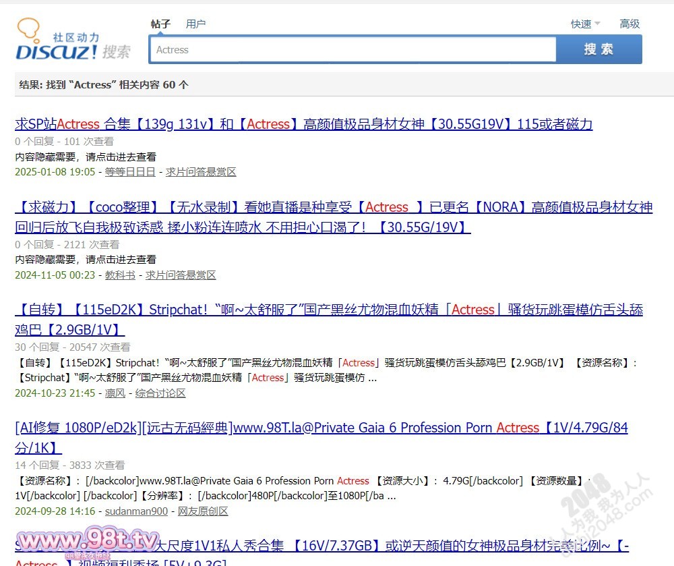View author 等等日日日's profile
This screenshot has width=674, height=566.
pos(130,172)
